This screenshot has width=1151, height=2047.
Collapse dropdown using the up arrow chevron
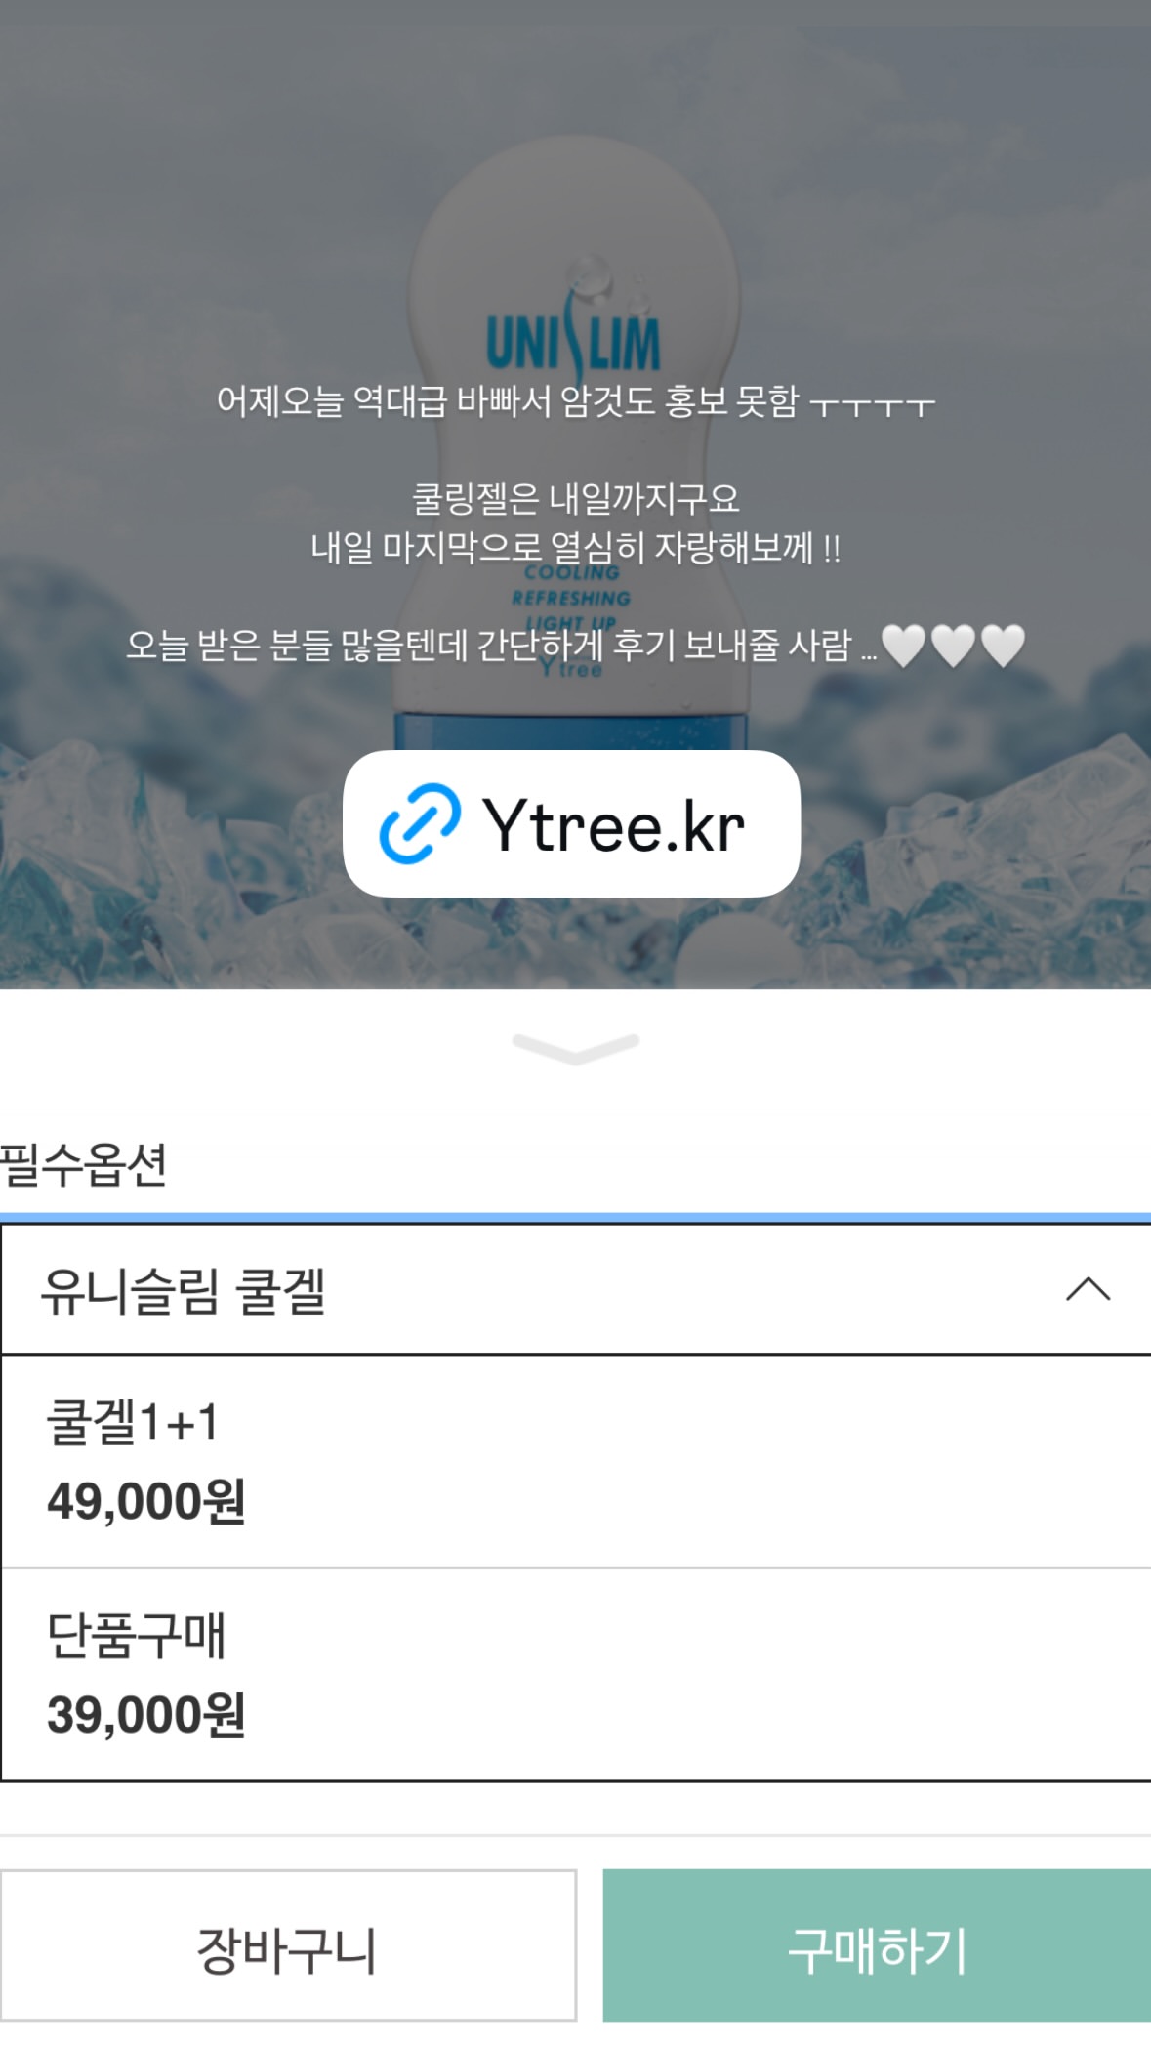(1088, 1289)
